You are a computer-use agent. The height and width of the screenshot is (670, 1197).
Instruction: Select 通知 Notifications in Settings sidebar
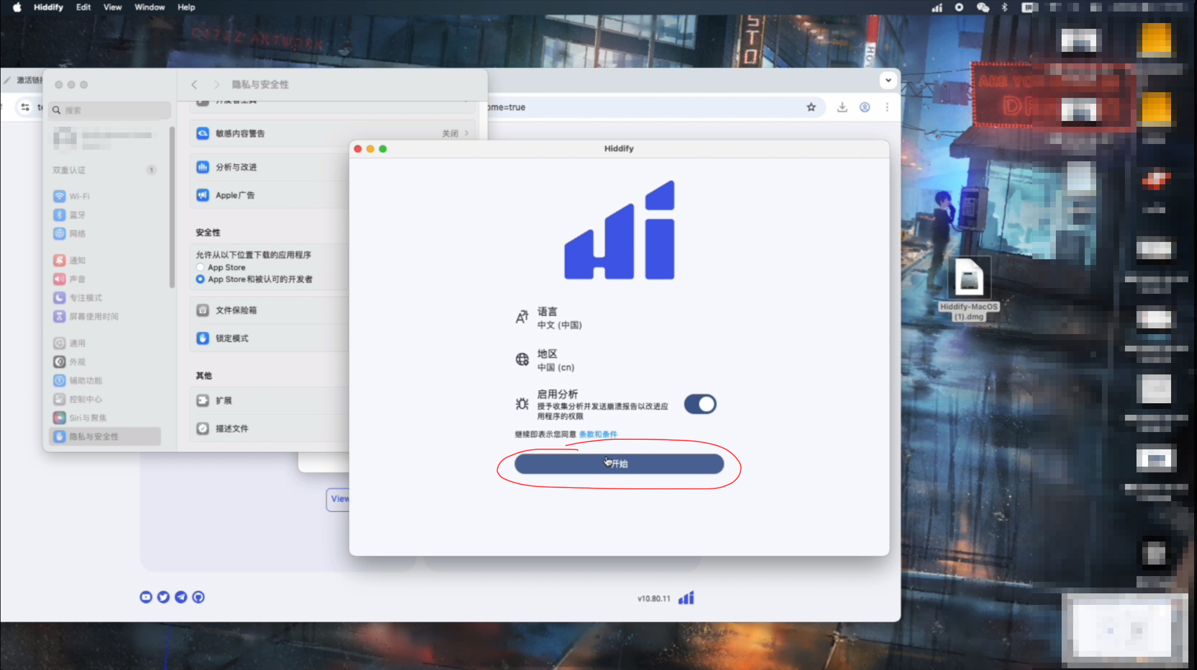(x=105, y=260)
